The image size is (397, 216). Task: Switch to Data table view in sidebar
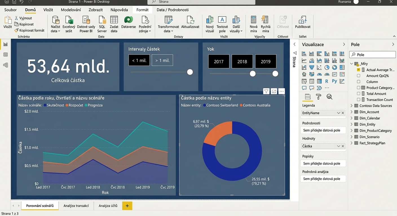pyautogui.click(x=5, y=55)
